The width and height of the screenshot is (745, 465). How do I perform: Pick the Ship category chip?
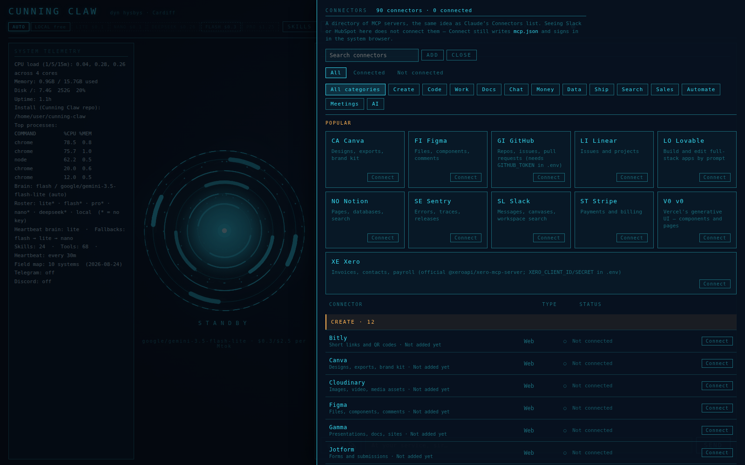[602, 90]
